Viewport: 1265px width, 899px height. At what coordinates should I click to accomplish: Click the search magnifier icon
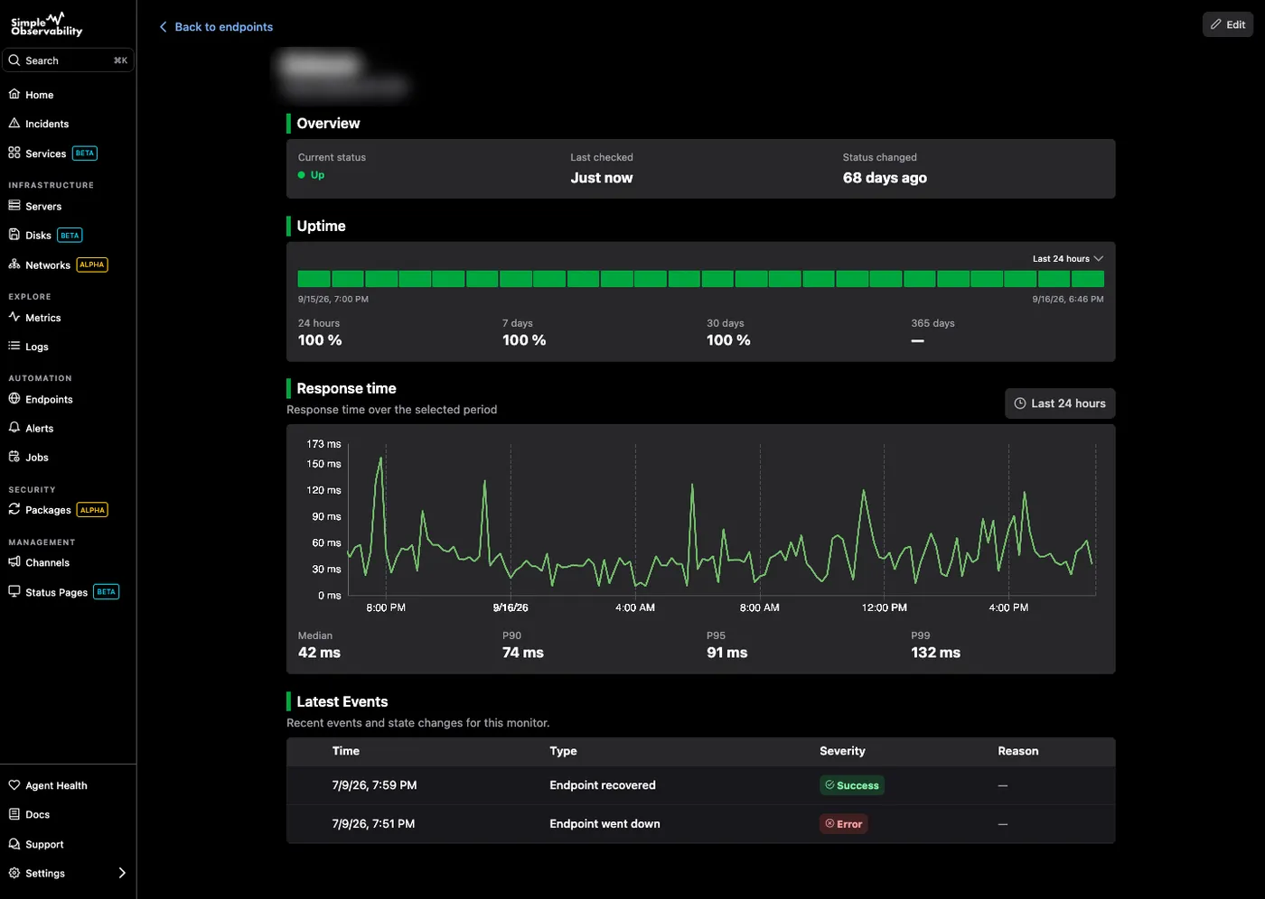14,60
